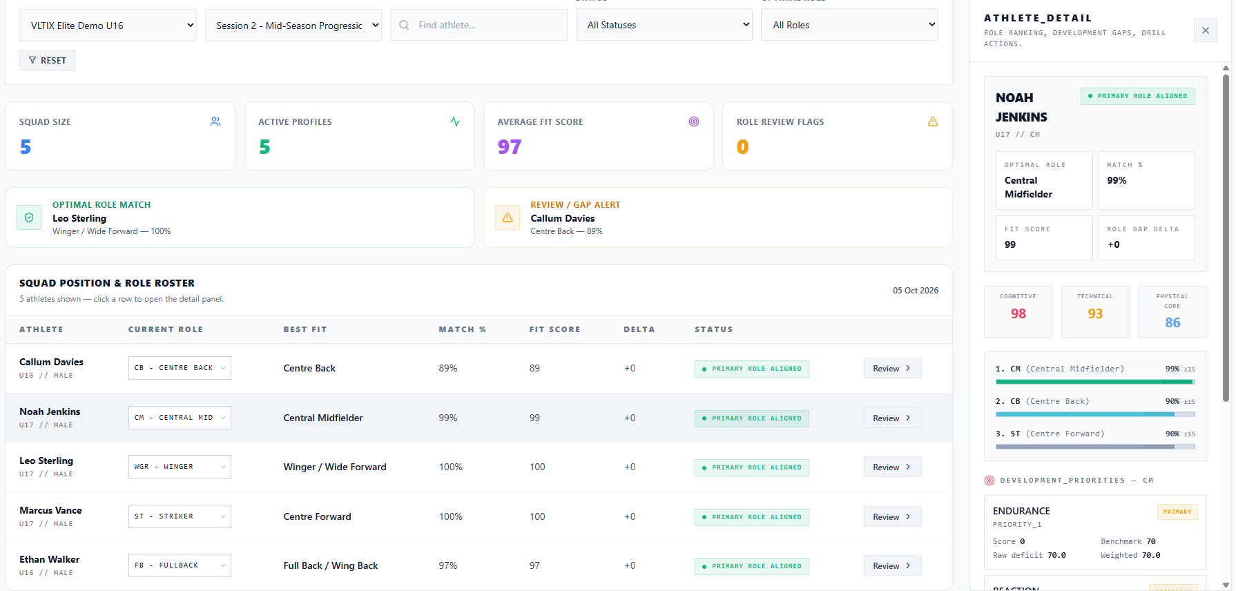Click the Role Gap Delta +0 tile
1236x591 pixels.
(1147, 238)
